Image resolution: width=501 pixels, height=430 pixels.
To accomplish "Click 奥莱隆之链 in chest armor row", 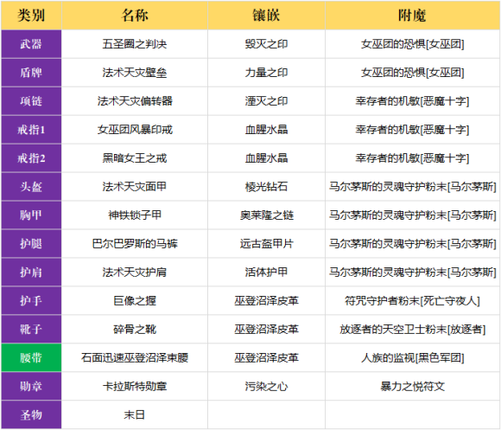I will (266, 215).
